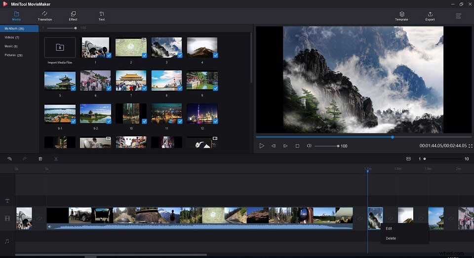Expand the Pictures (28) category
Image resolution: width=474 pixels, height=258 pixels.
coord(13,55)
